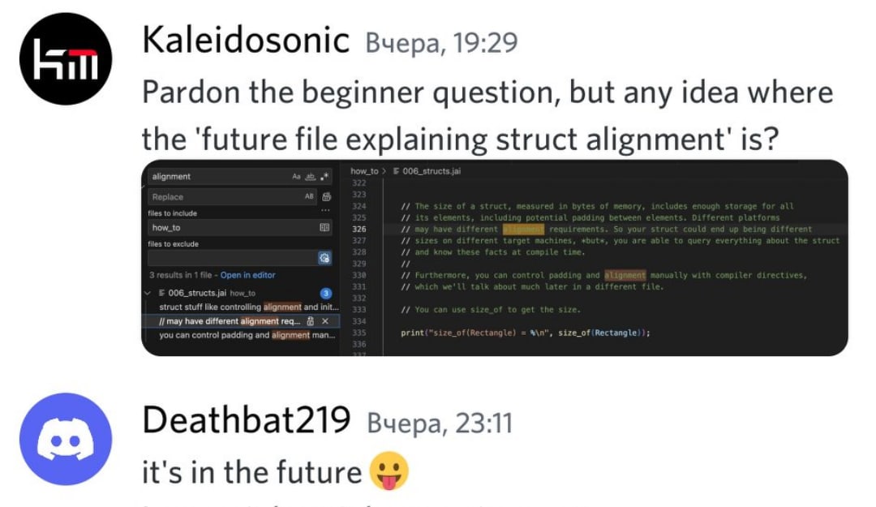Toggle Preserve Case in Replace field

309,197
